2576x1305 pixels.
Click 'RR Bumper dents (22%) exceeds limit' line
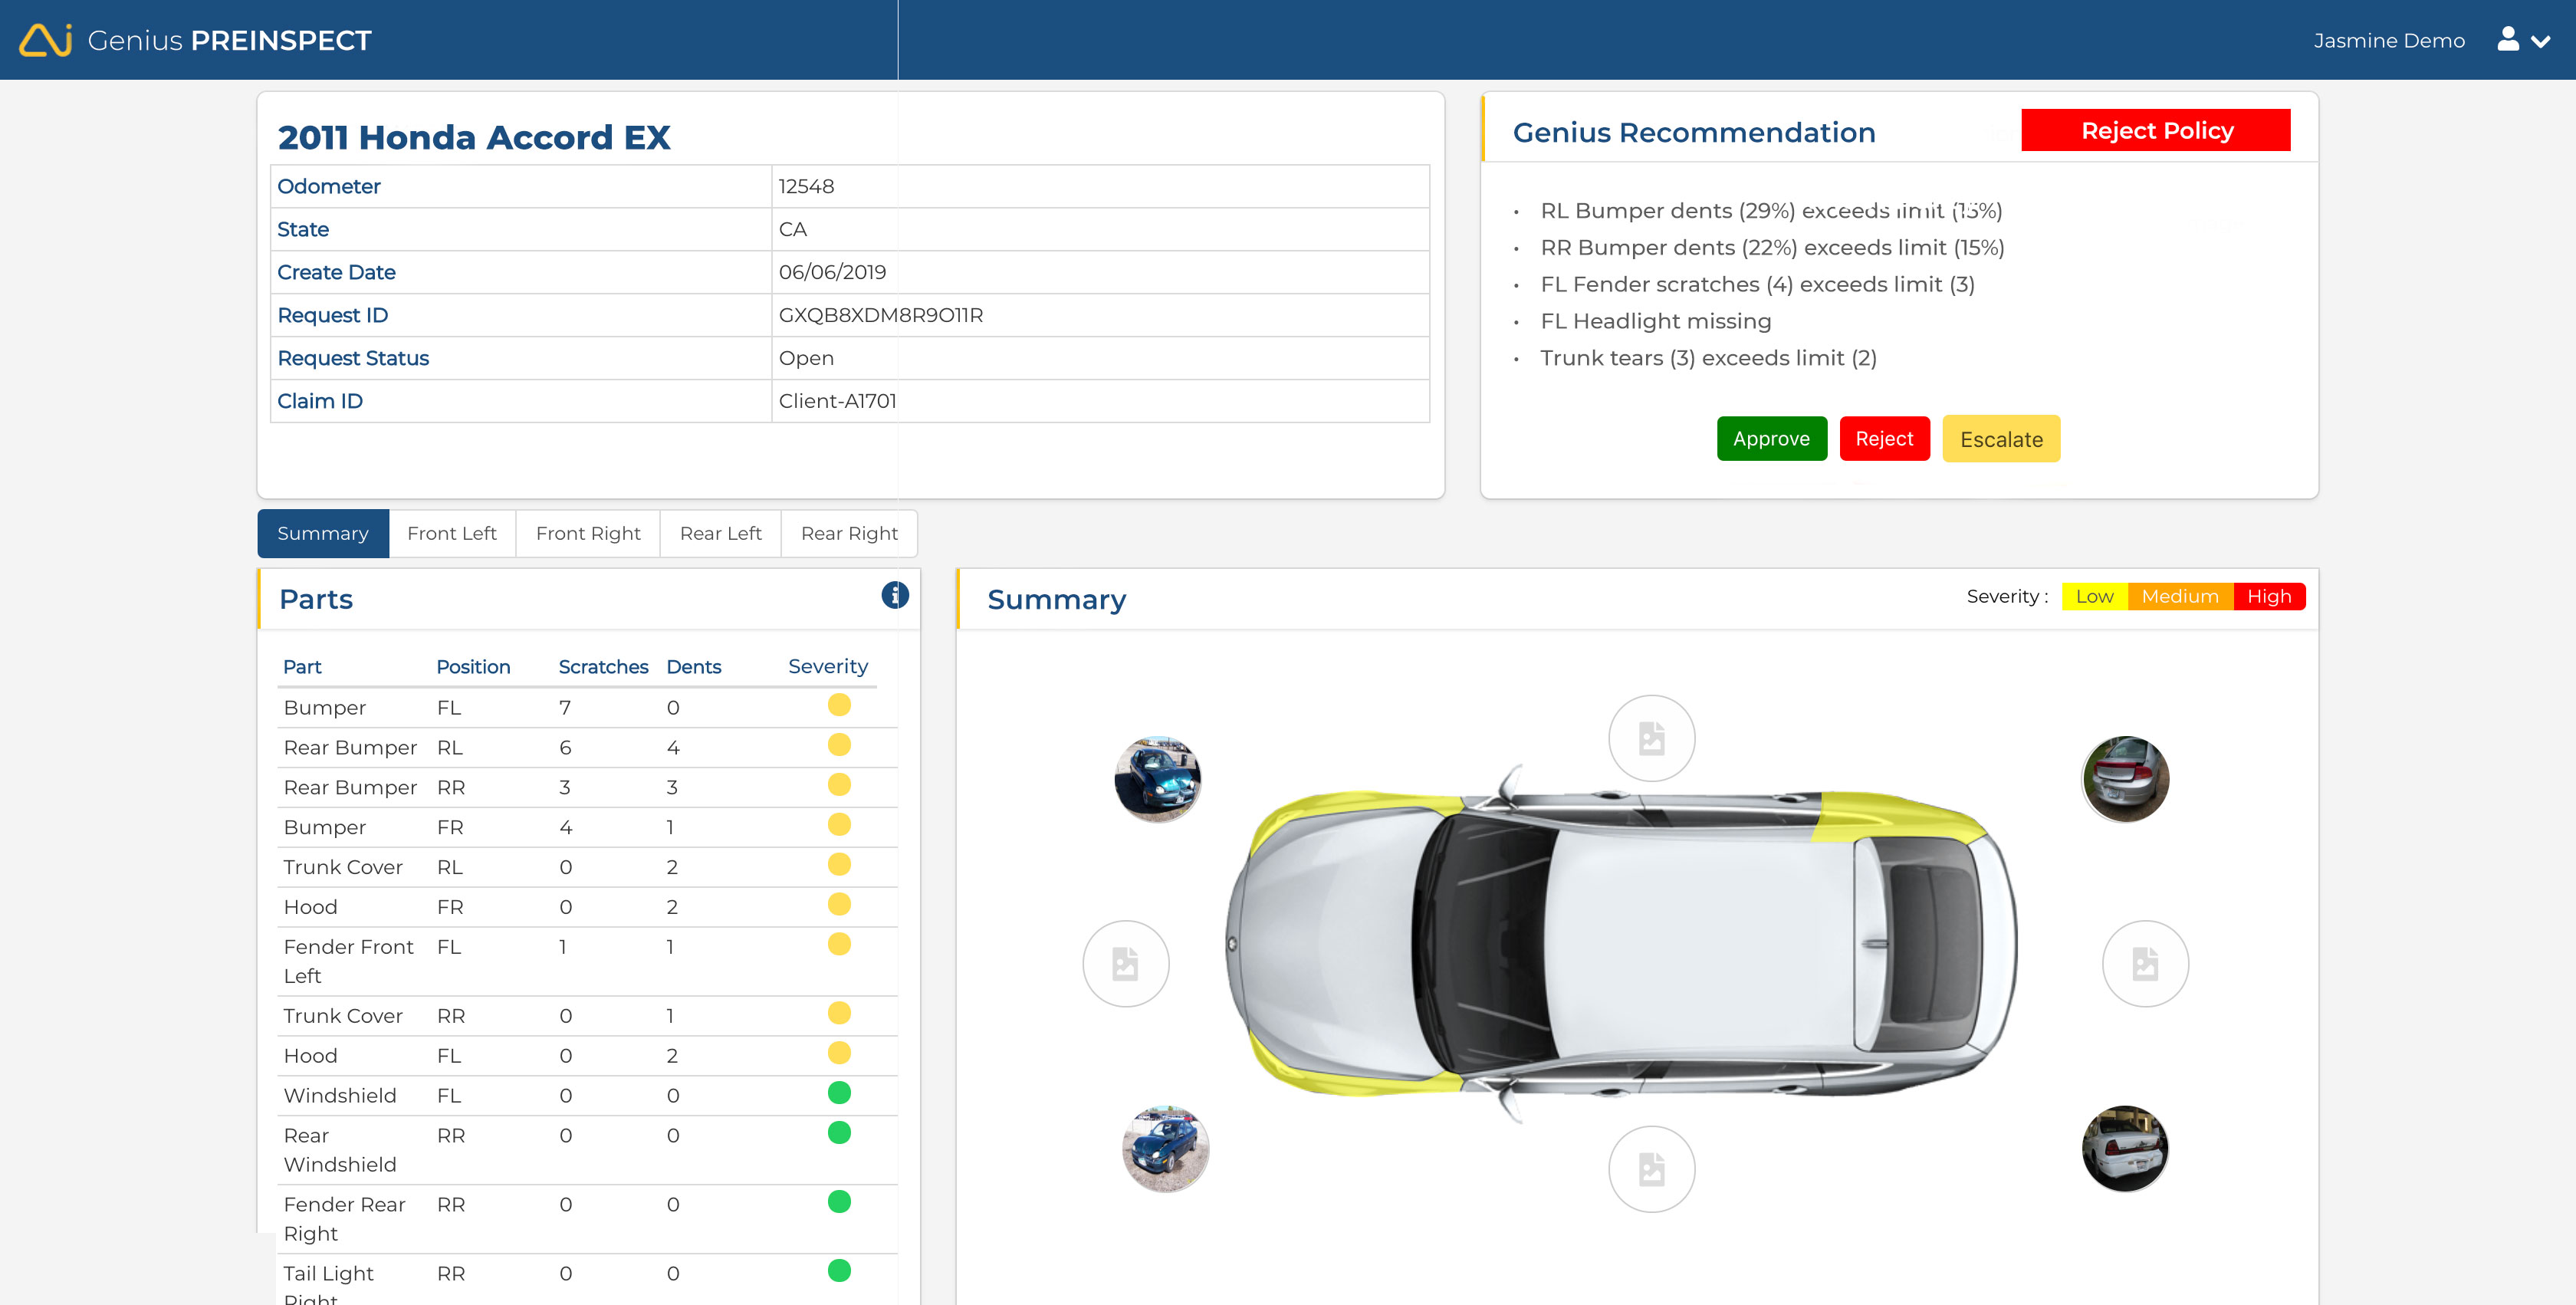(x=1772, y=248)
